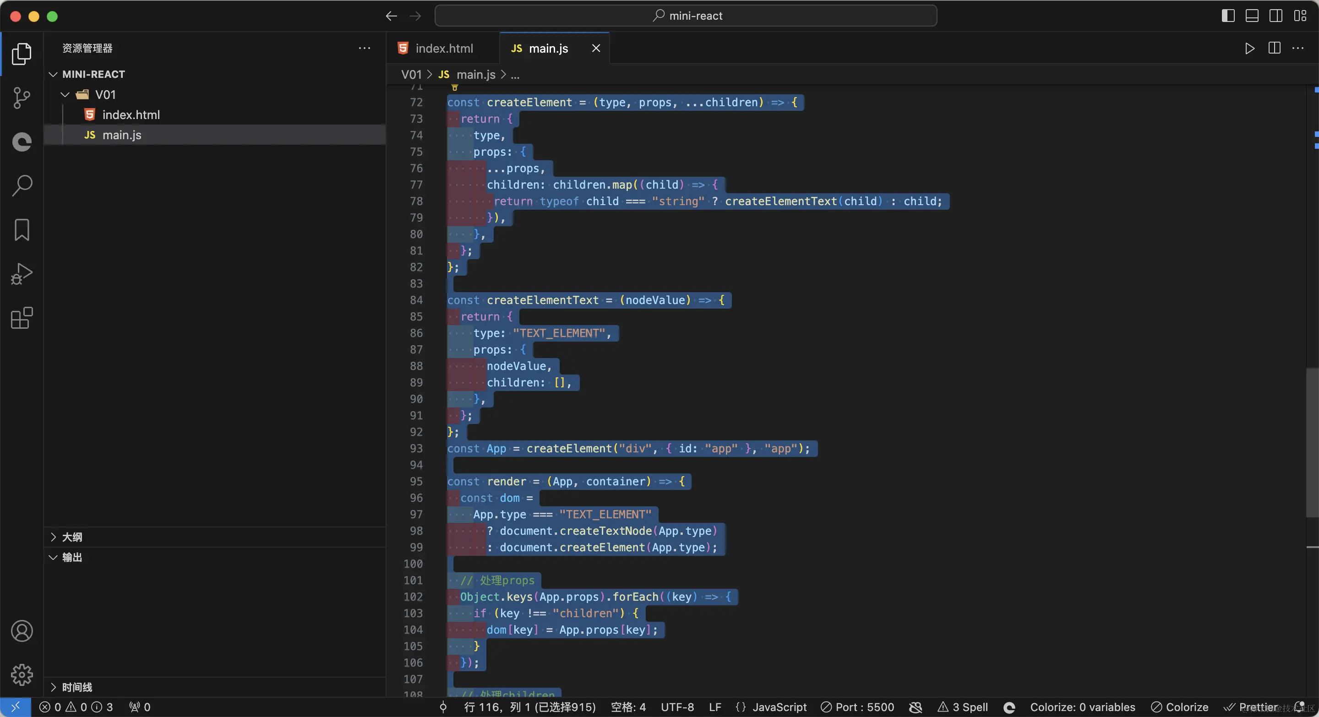Click the mini-react search box
The height and width of the screenshot is (717, 1319).
[x=687, y=16]
